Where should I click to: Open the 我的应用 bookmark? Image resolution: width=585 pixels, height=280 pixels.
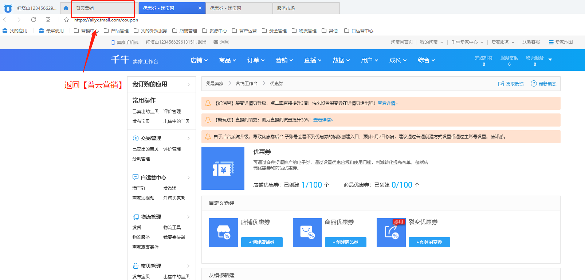click(15, 31)
